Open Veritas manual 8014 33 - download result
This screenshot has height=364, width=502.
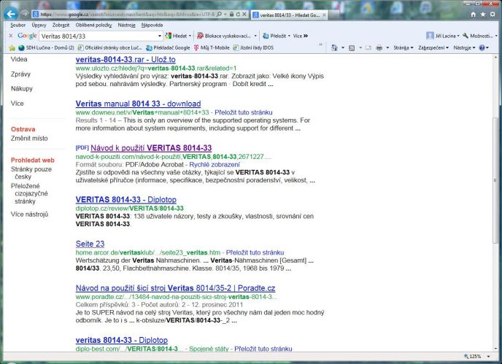(x=139, y=104)
